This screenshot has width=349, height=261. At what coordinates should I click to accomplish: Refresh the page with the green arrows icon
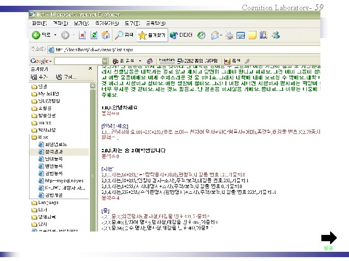pyautogui.click(x=94, y=35)
